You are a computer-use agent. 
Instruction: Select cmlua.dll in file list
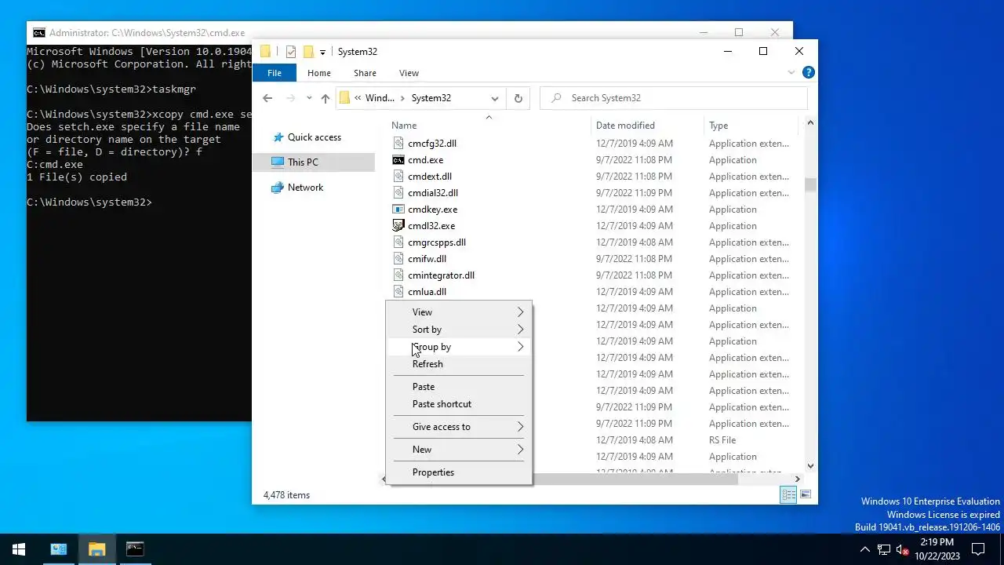[x=427, y=292]
